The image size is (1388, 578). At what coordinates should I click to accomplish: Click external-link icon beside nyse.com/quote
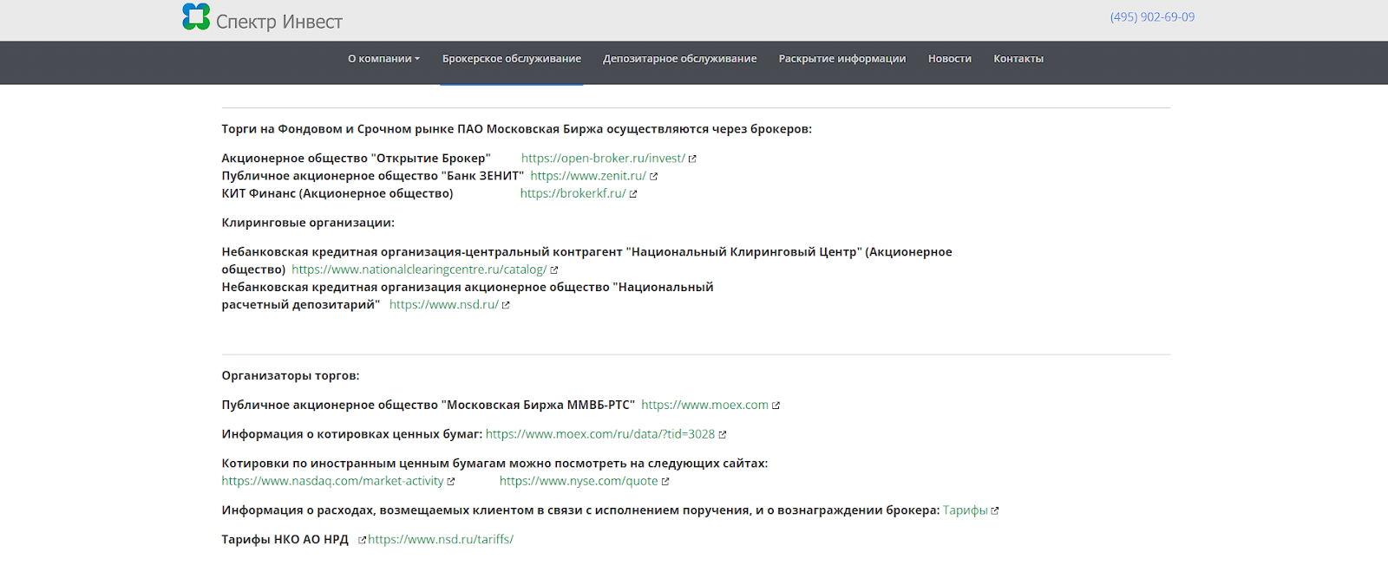click(665, 482)
